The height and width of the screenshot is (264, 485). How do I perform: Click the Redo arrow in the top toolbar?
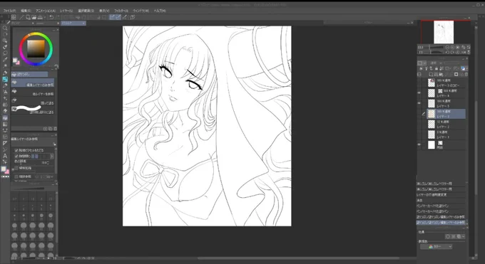click(x=58, y=17)
